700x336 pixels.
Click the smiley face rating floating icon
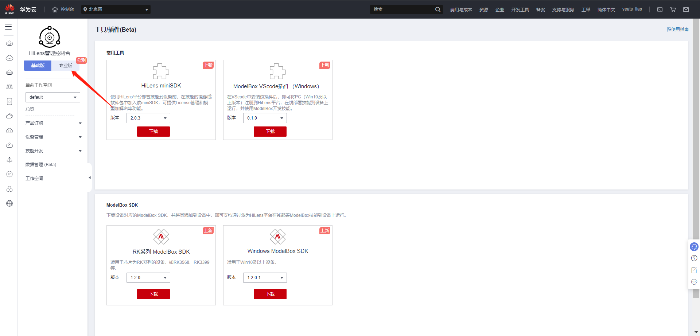pyautogui.click(x=694, y=282)
